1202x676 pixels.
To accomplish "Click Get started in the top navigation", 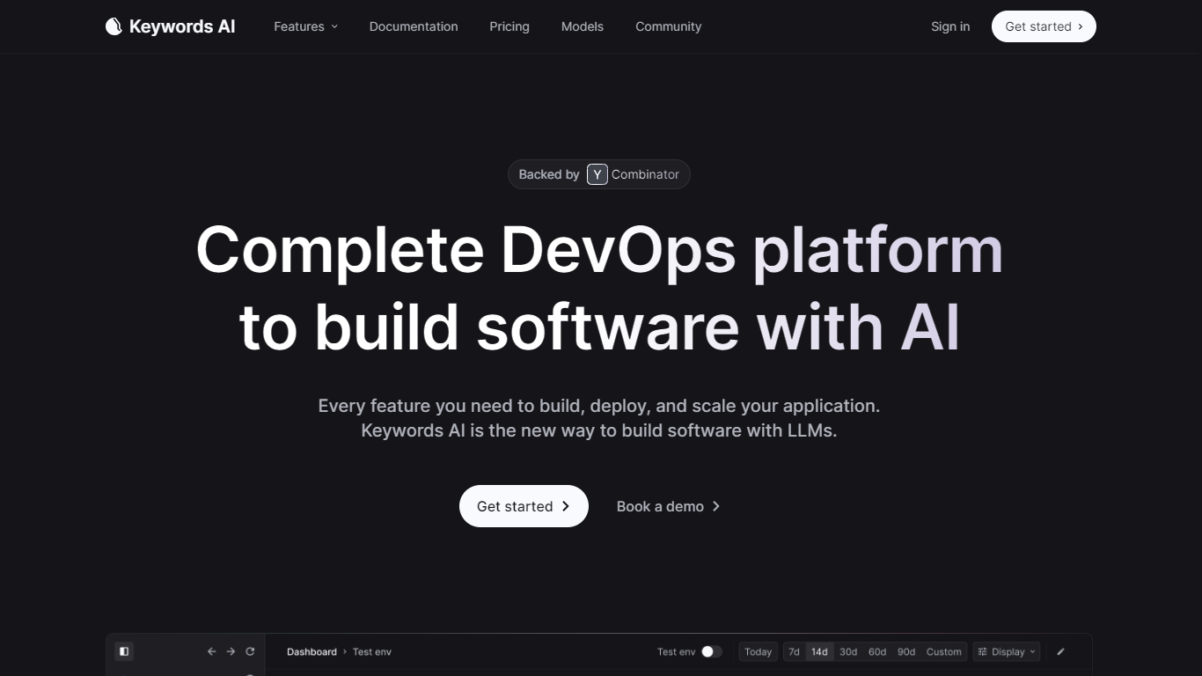I will 1044,26.
